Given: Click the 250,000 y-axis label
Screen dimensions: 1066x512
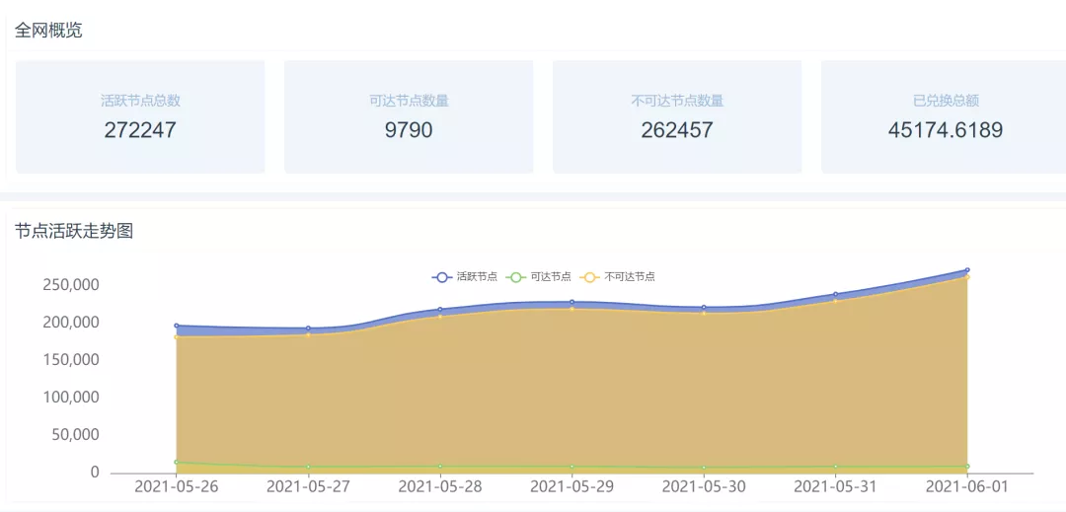Looking at the screenshot, I should click(x=71, y=285).
